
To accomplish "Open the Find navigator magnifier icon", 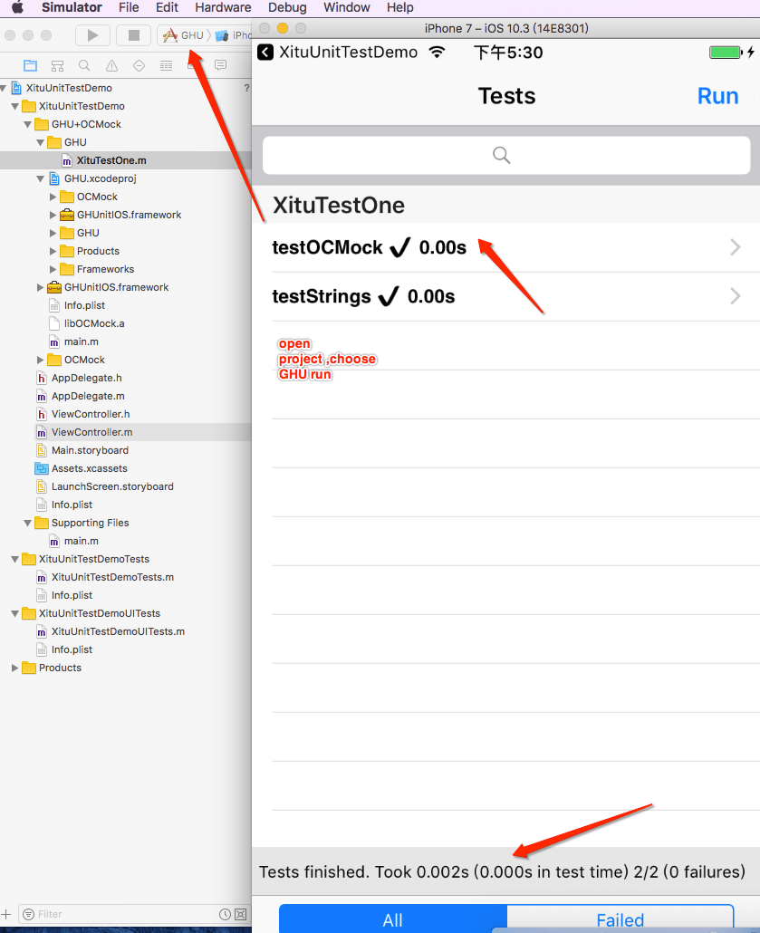I will [x=84, y=65].
